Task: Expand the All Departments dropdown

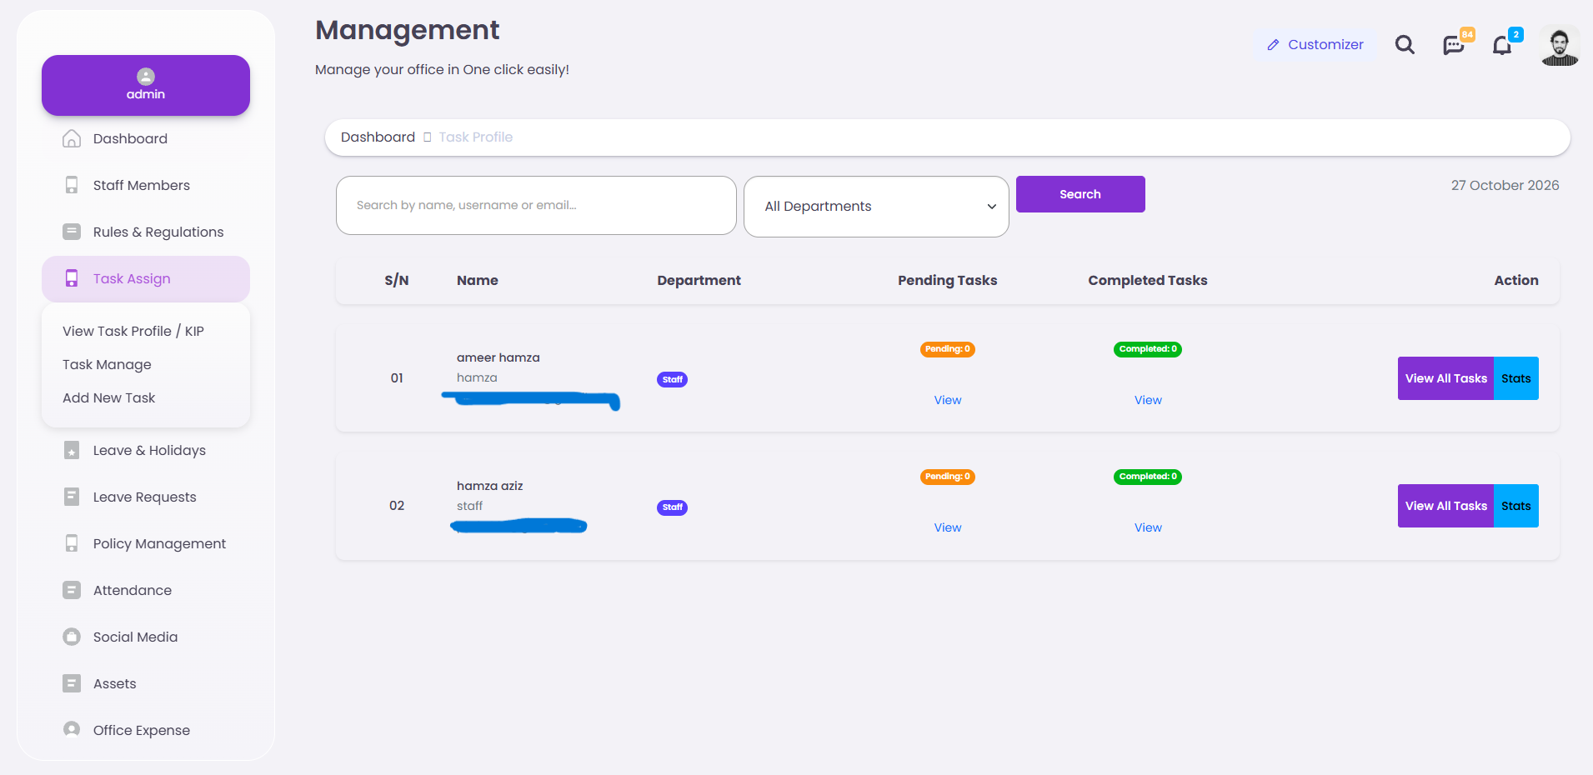Action: (876, 207)
